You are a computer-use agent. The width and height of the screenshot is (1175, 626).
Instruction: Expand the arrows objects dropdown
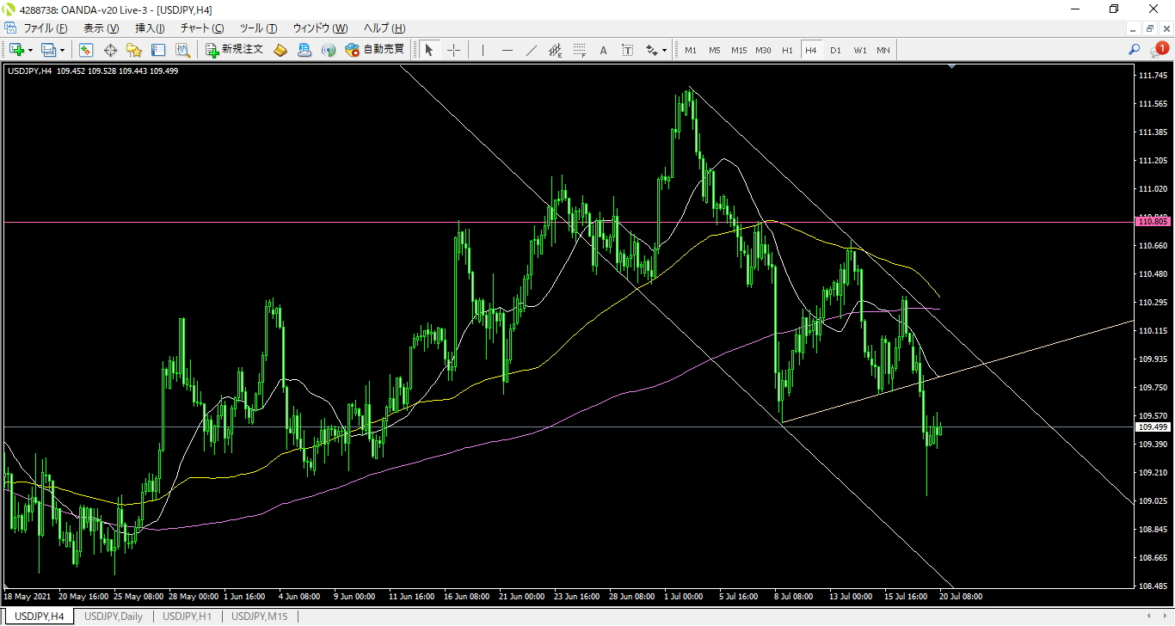[x=664, y=50]
